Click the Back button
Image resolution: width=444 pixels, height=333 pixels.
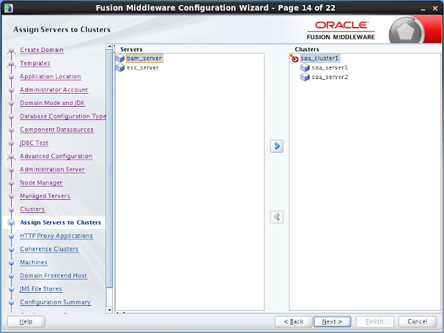(x=293, y=322)
